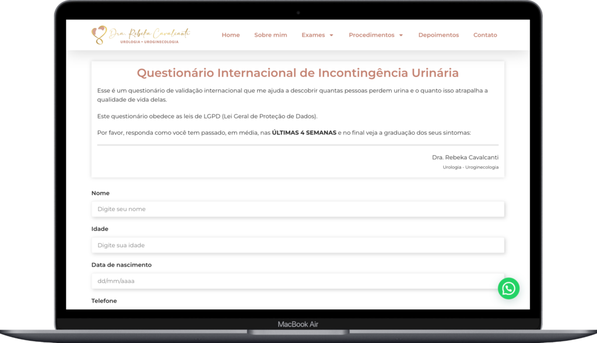This screenshot has width=597, height=343.
Task: Go to the Contato page
Action: [485, 34]
